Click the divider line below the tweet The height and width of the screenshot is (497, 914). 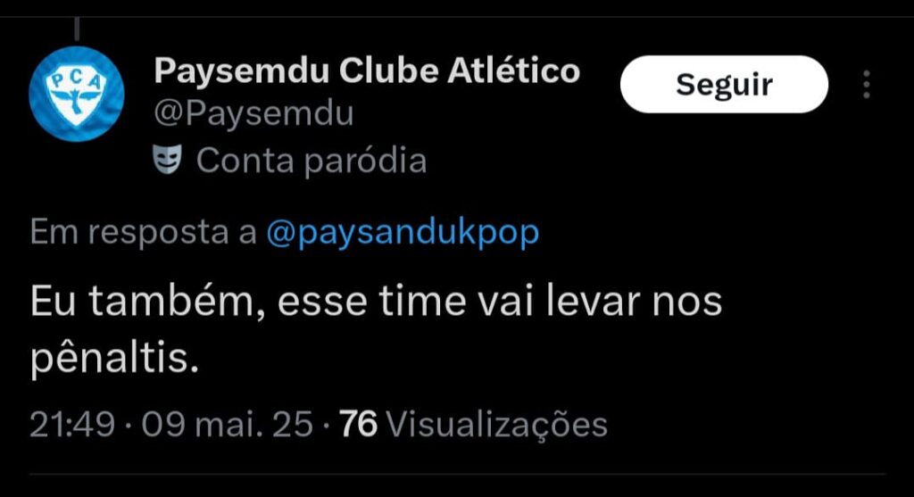(x=457, y=475)
